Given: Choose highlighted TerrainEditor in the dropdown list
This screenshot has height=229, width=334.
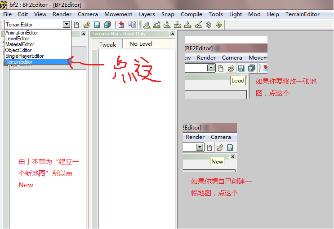Looking at the screenshot, I should click(x=37, y=62).
